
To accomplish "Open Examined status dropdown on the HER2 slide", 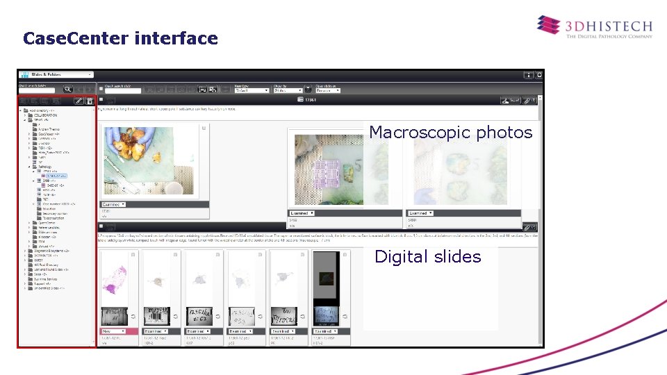I will pos(156,331).
